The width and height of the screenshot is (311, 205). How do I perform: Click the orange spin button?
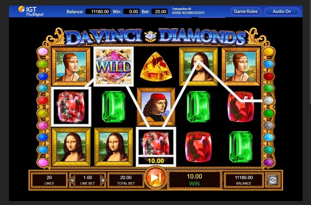[x=156, y=178]
